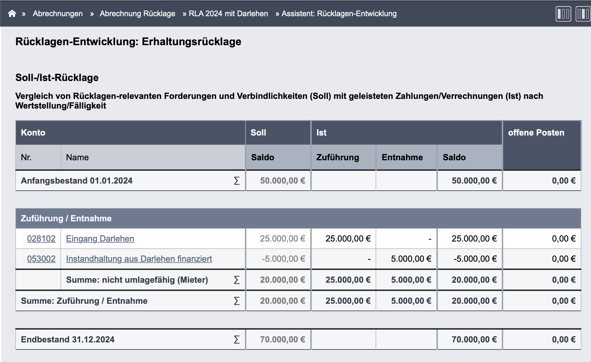Click Rücklagen-Entwicklung: Erhaltungsrücklage title

(x=128, y=42)
